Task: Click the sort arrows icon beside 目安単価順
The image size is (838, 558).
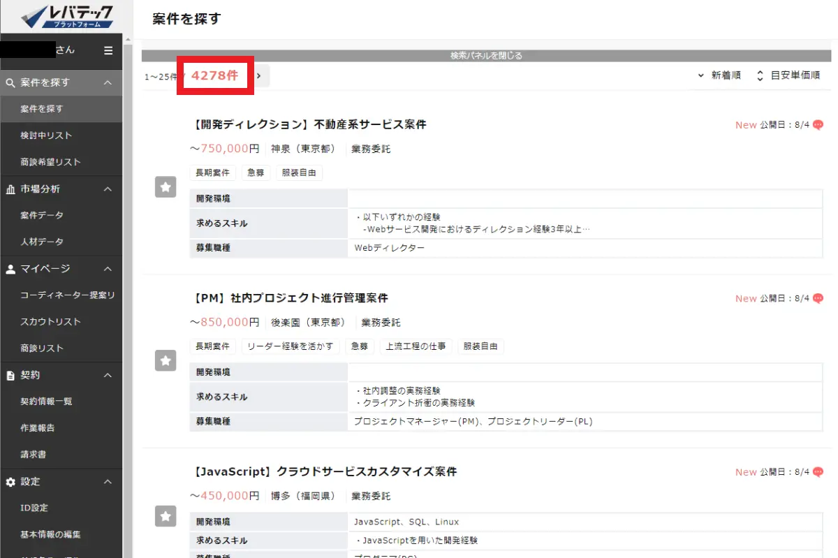Action: click(759, 75)
